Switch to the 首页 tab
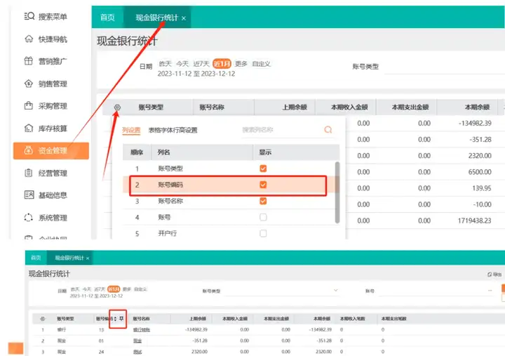 click(x=107, y=17)
